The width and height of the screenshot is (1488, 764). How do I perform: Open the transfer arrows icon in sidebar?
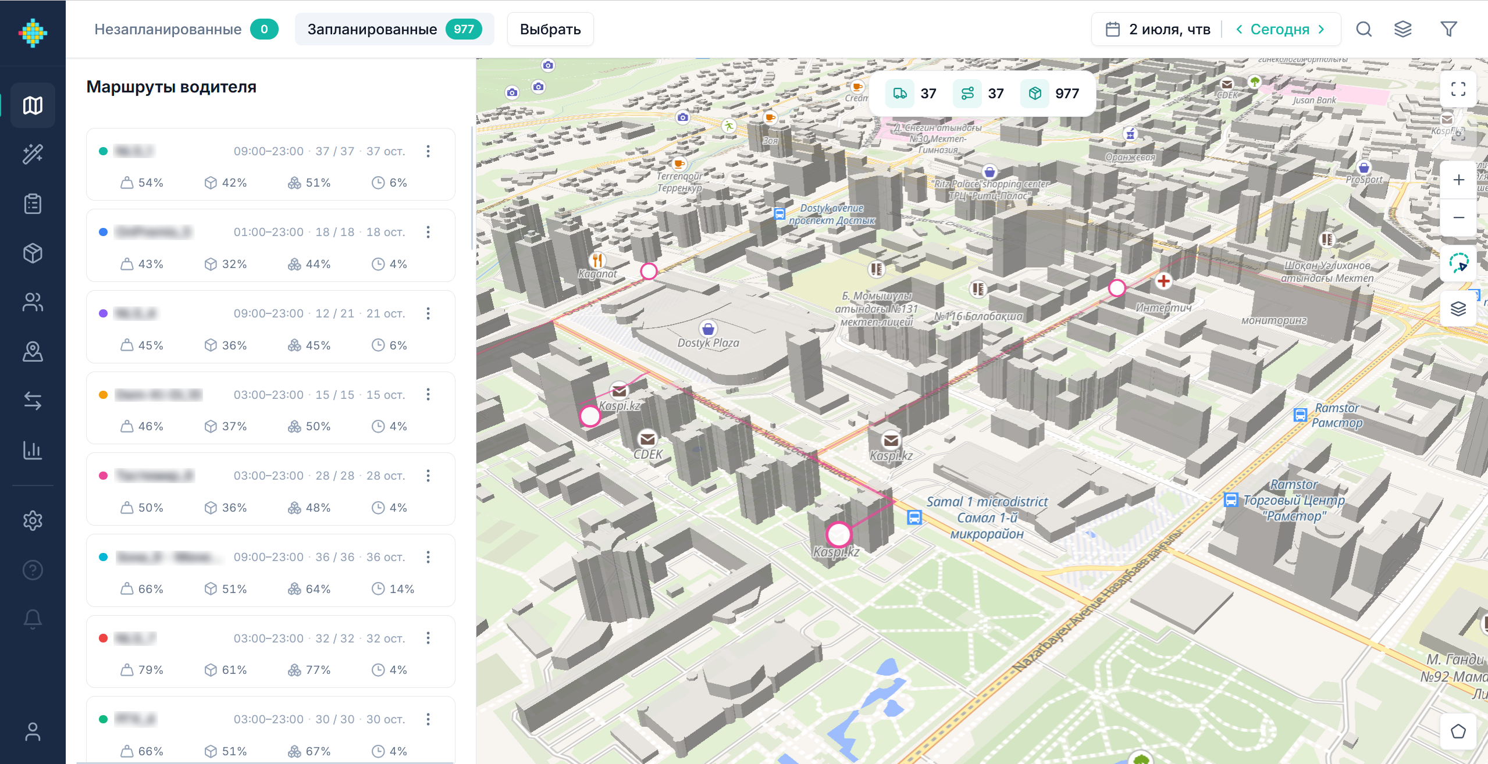(33, 401)
